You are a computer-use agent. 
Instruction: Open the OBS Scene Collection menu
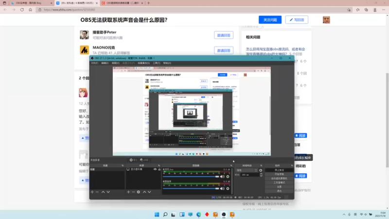pyautogui.click(x=143, y=63)
